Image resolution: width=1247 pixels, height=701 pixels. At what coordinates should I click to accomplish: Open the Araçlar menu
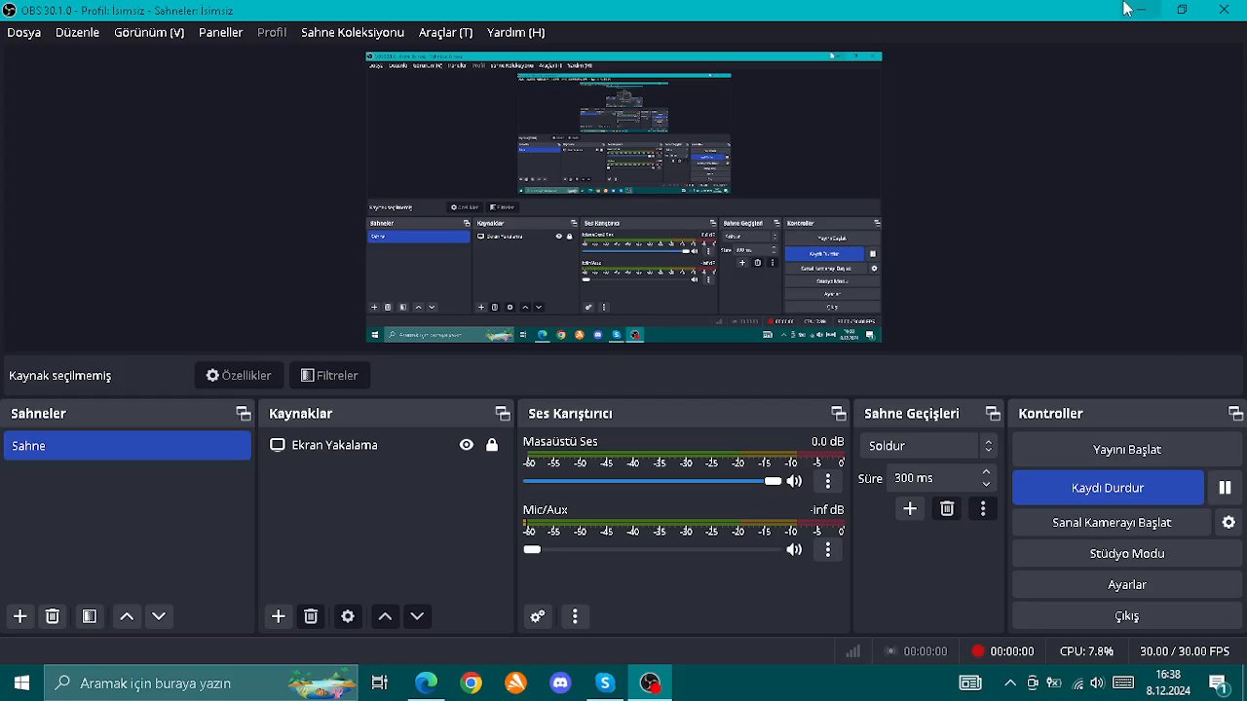coord(445,32)
